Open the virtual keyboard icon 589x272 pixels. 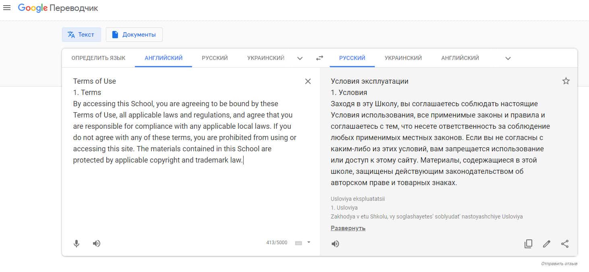(298, 243)
